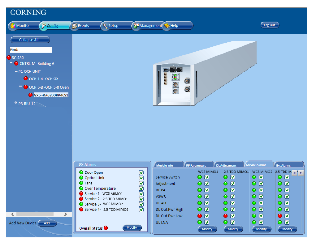Click WCS MIMO2 Service Switch green indicator
Screen dimensions: 312x242
click(254, 177)
